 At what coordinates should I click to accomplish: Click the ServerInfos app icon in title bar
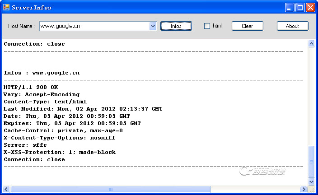(x=6, y=8)
